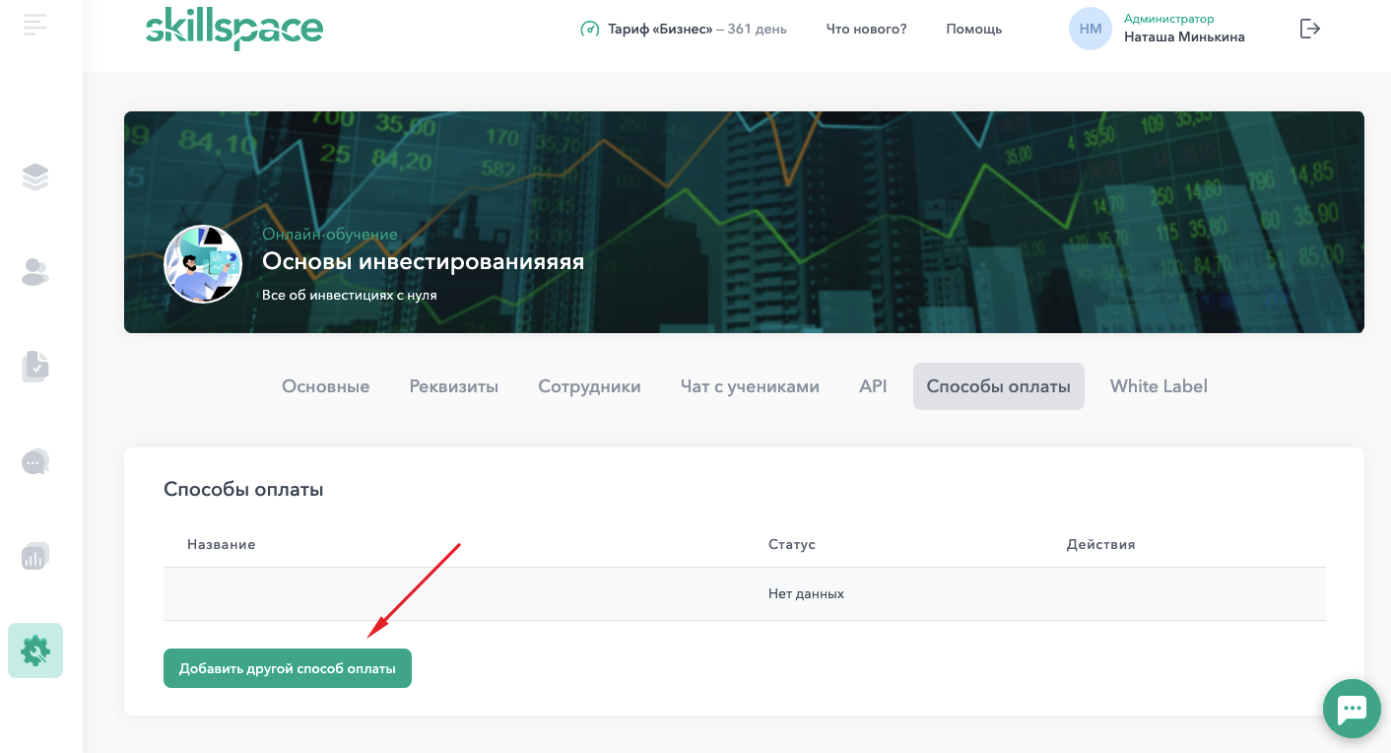Open the students people icon in sidebar
This screenshot has height=753, width=1391.
point(35,272)
